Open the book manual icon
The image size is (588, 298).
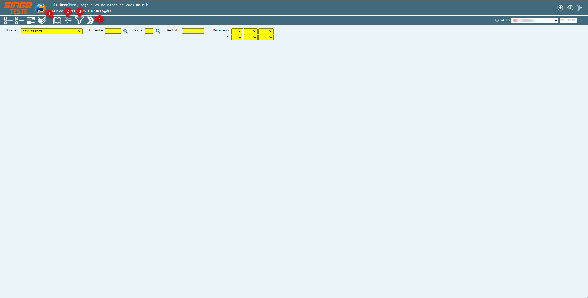tap(57, 20)
